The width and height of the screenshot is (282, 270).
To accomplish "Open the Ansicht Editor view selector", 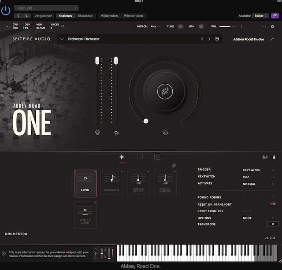I will [260, 16].
